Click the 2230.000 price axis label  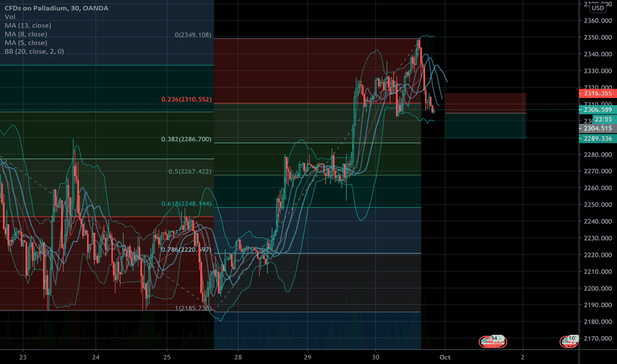(598, 238)
